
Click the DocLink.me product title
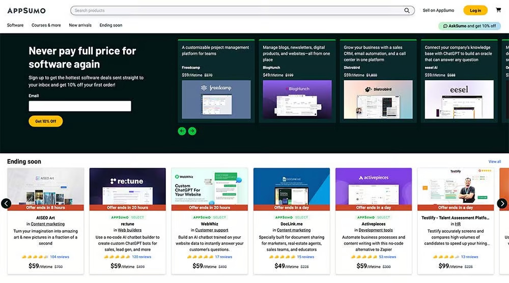pyautogui.click(x=292, y=224)
